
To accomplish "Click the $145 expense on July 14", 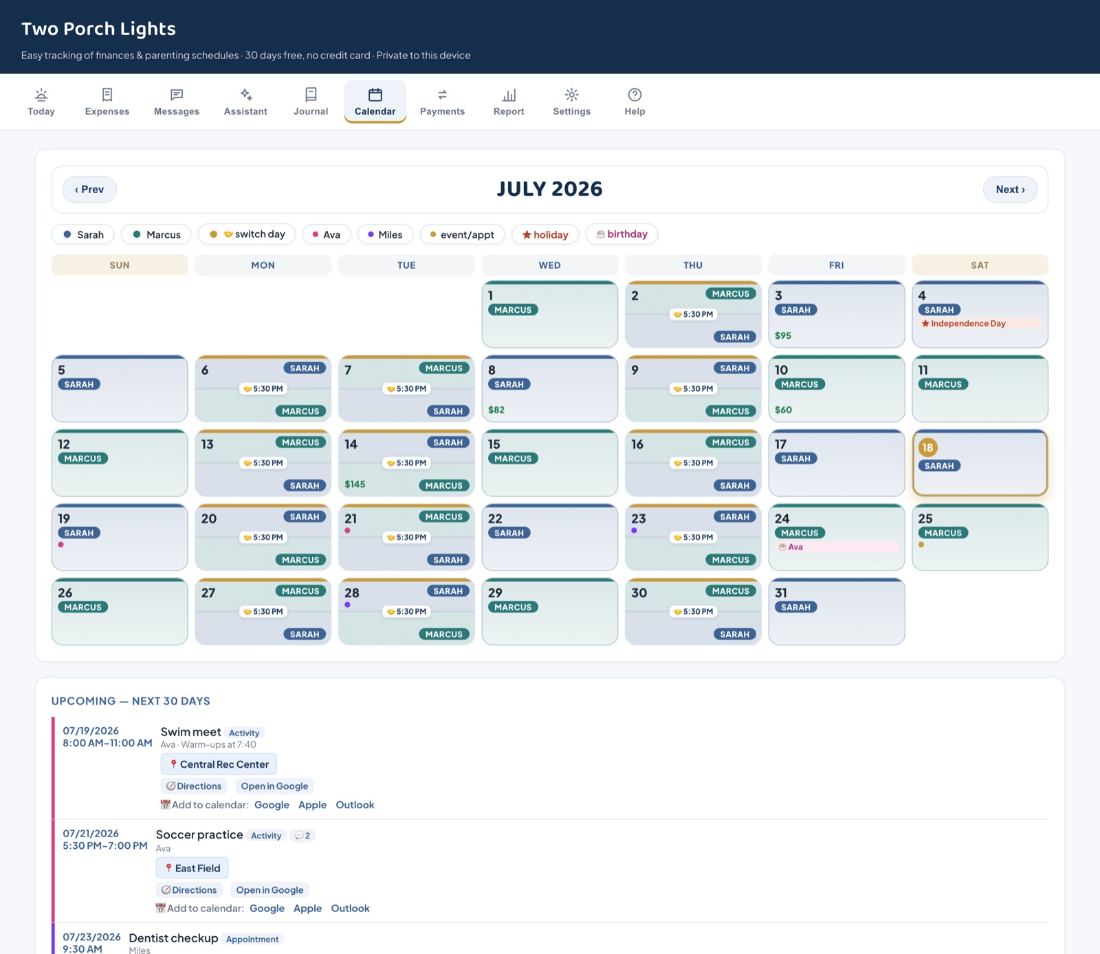I will click(355, 484).
